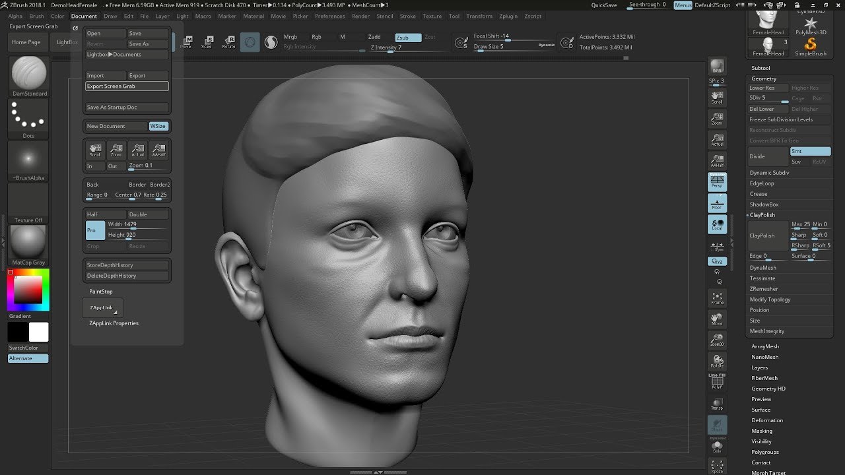Select the Move transform icon in top shelf
This screenshot has height=475, width=845.
click(186, 42)
